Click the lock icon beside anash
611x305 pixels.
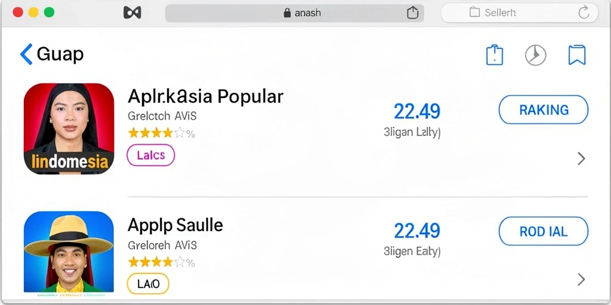[287, 13]
